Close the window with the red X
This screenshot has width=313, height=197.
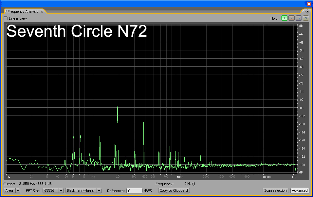(309, 4)
